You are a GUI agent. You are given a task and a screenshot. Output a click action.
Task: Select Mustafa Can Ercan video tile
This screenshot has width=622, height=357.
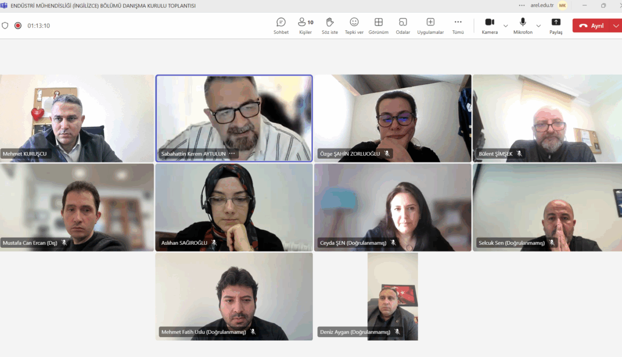click(77, 207)
